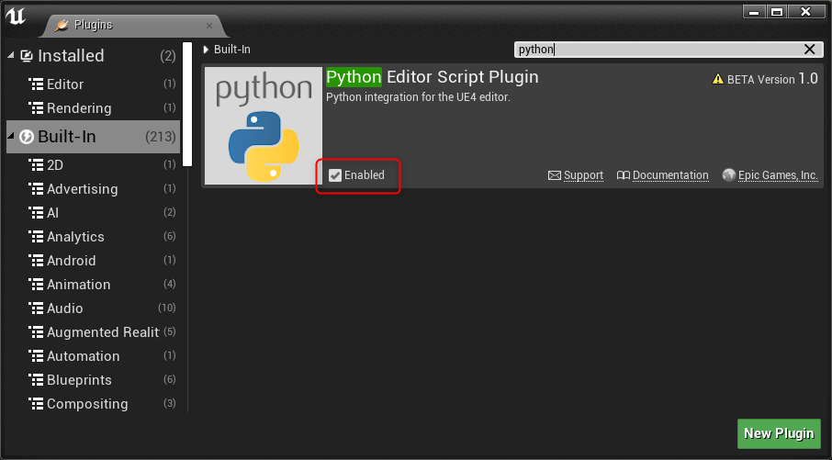Click the Audio count (10)

point(166,308)
